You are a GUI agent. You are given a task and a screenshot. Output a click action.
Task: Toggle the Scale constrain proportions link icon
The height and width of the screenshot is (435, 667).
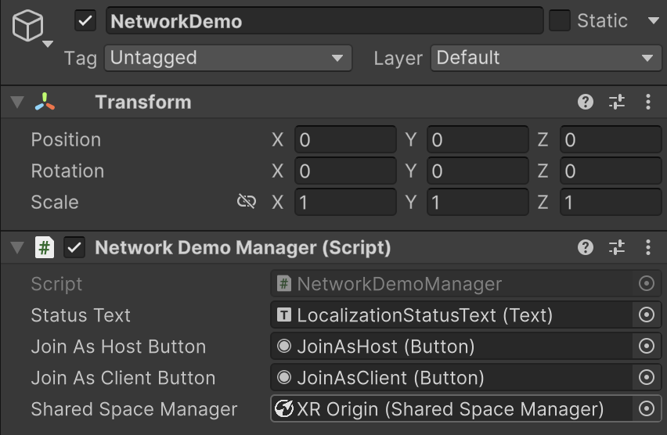247,202
